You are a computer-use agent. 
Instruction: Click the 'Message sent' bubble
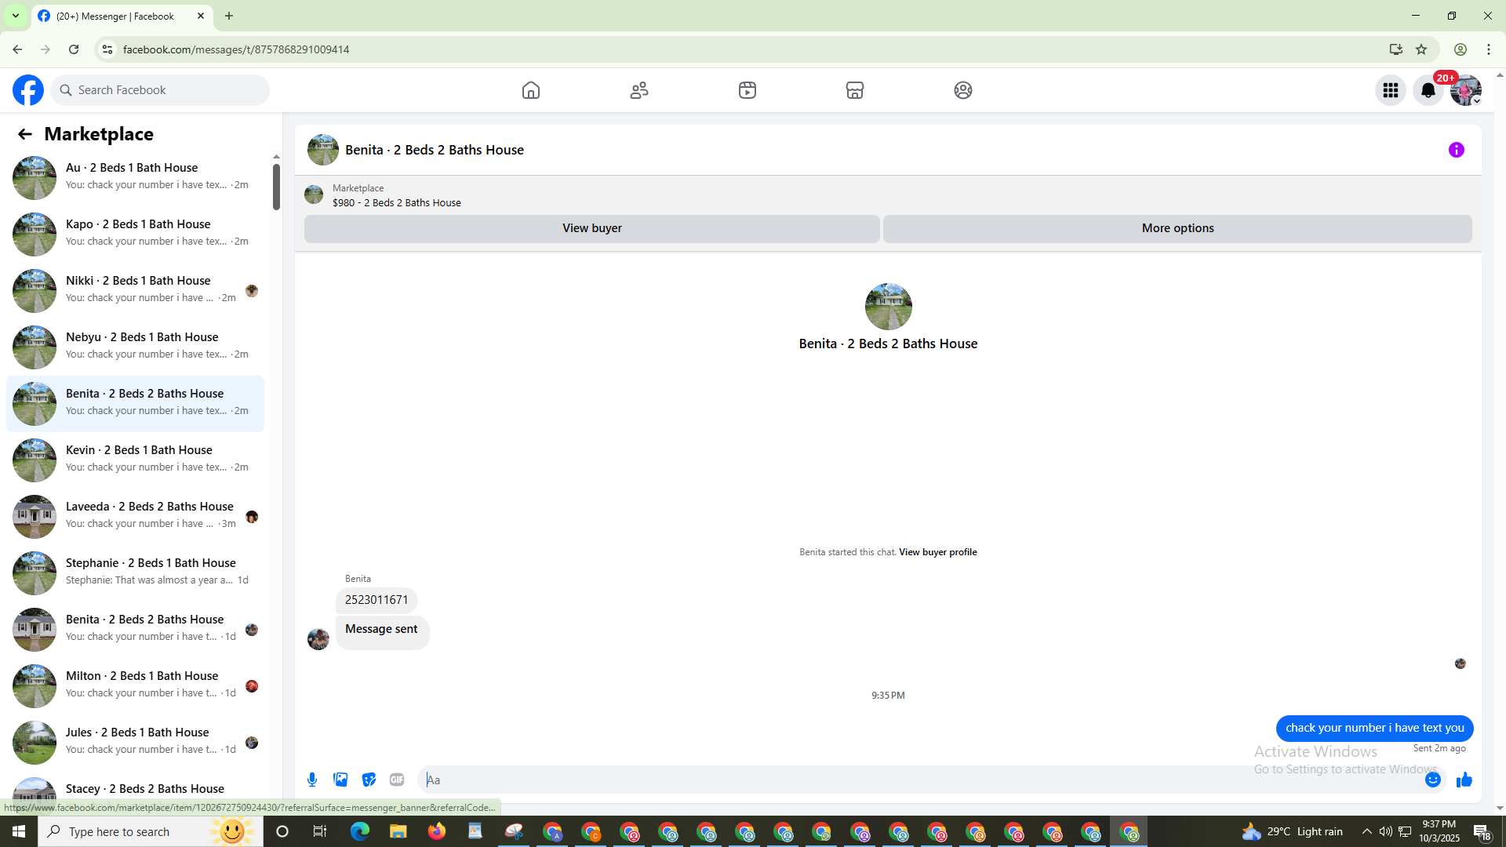pos(382,632)
